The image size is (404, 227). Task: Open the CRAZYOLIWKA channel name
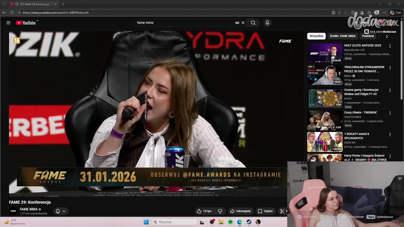(353, 117)
